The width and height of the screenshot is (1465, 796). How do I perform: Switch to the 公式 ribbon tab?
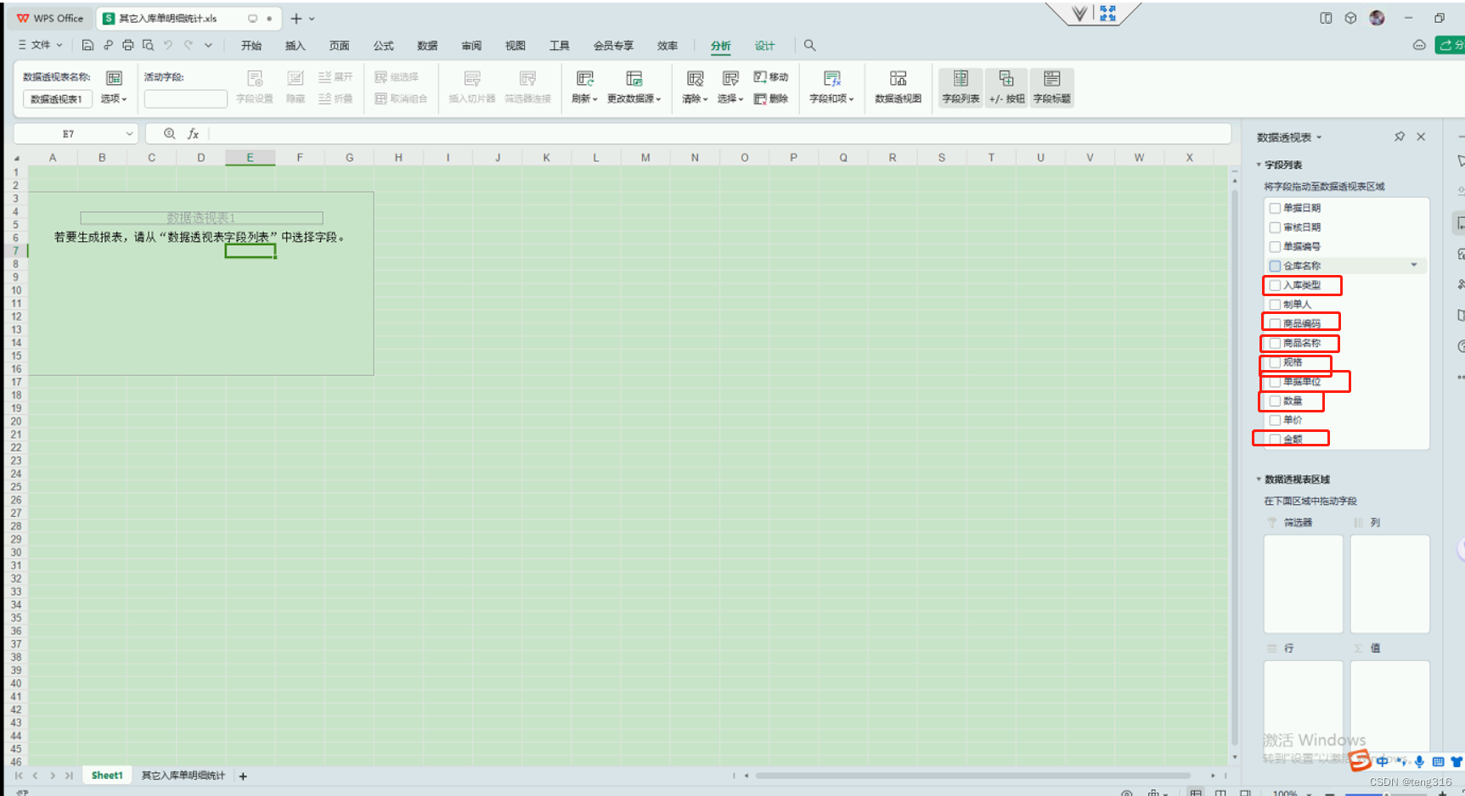384,46
